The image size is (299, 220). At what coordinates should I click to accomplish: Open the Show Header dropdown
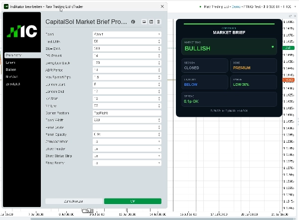pyautogui.click(x=127, y=149)
